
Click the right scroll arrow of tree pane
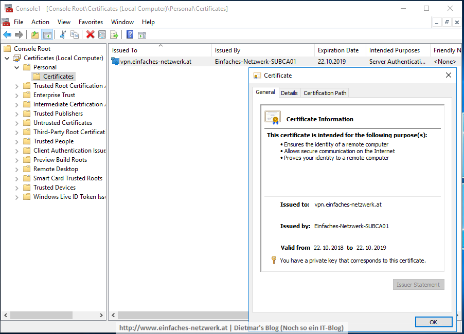coord(101,315)
